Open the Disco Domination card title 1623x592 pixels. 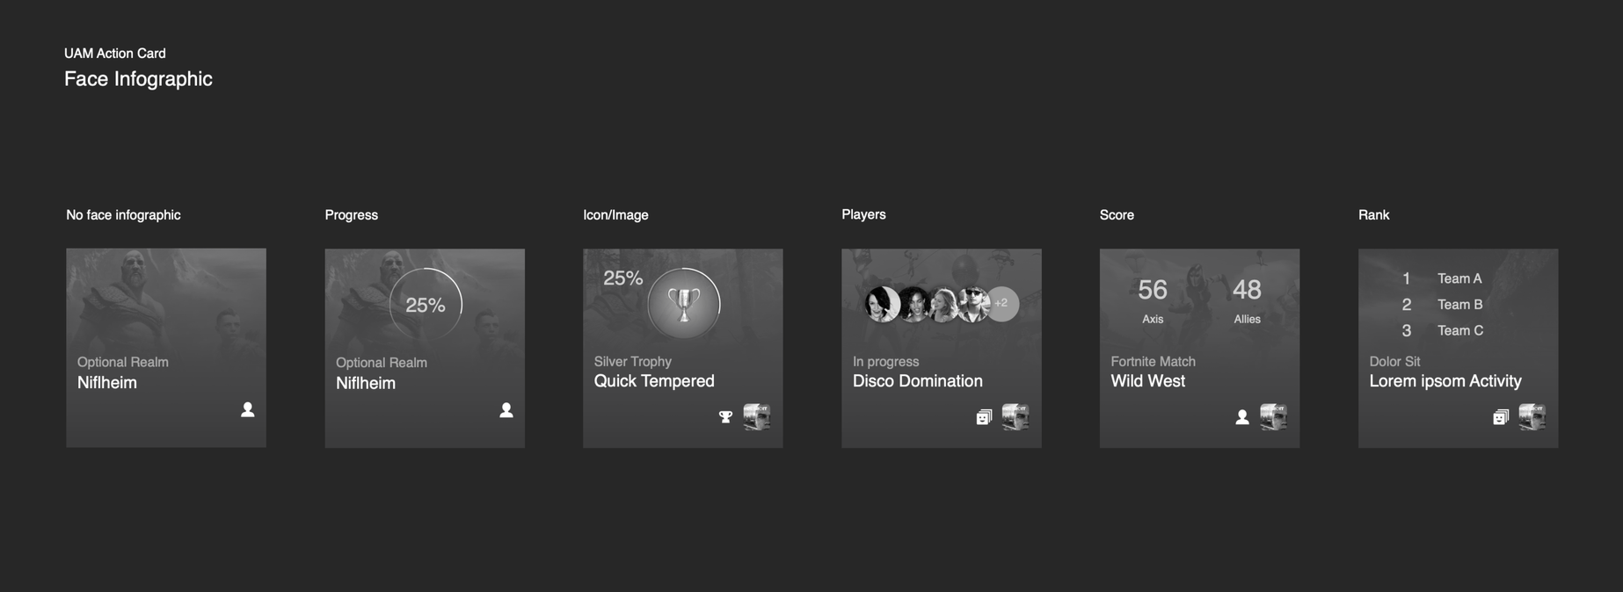pos(917,381)
